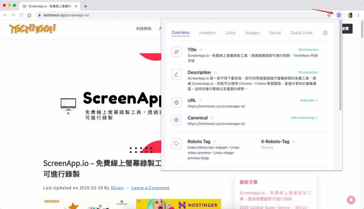
Task: Show info icon beside Self-referencing status
Action: (x=317, y=118)
